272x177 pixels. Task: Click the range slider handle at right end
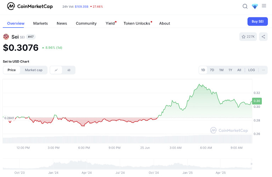tap(251, 164)
